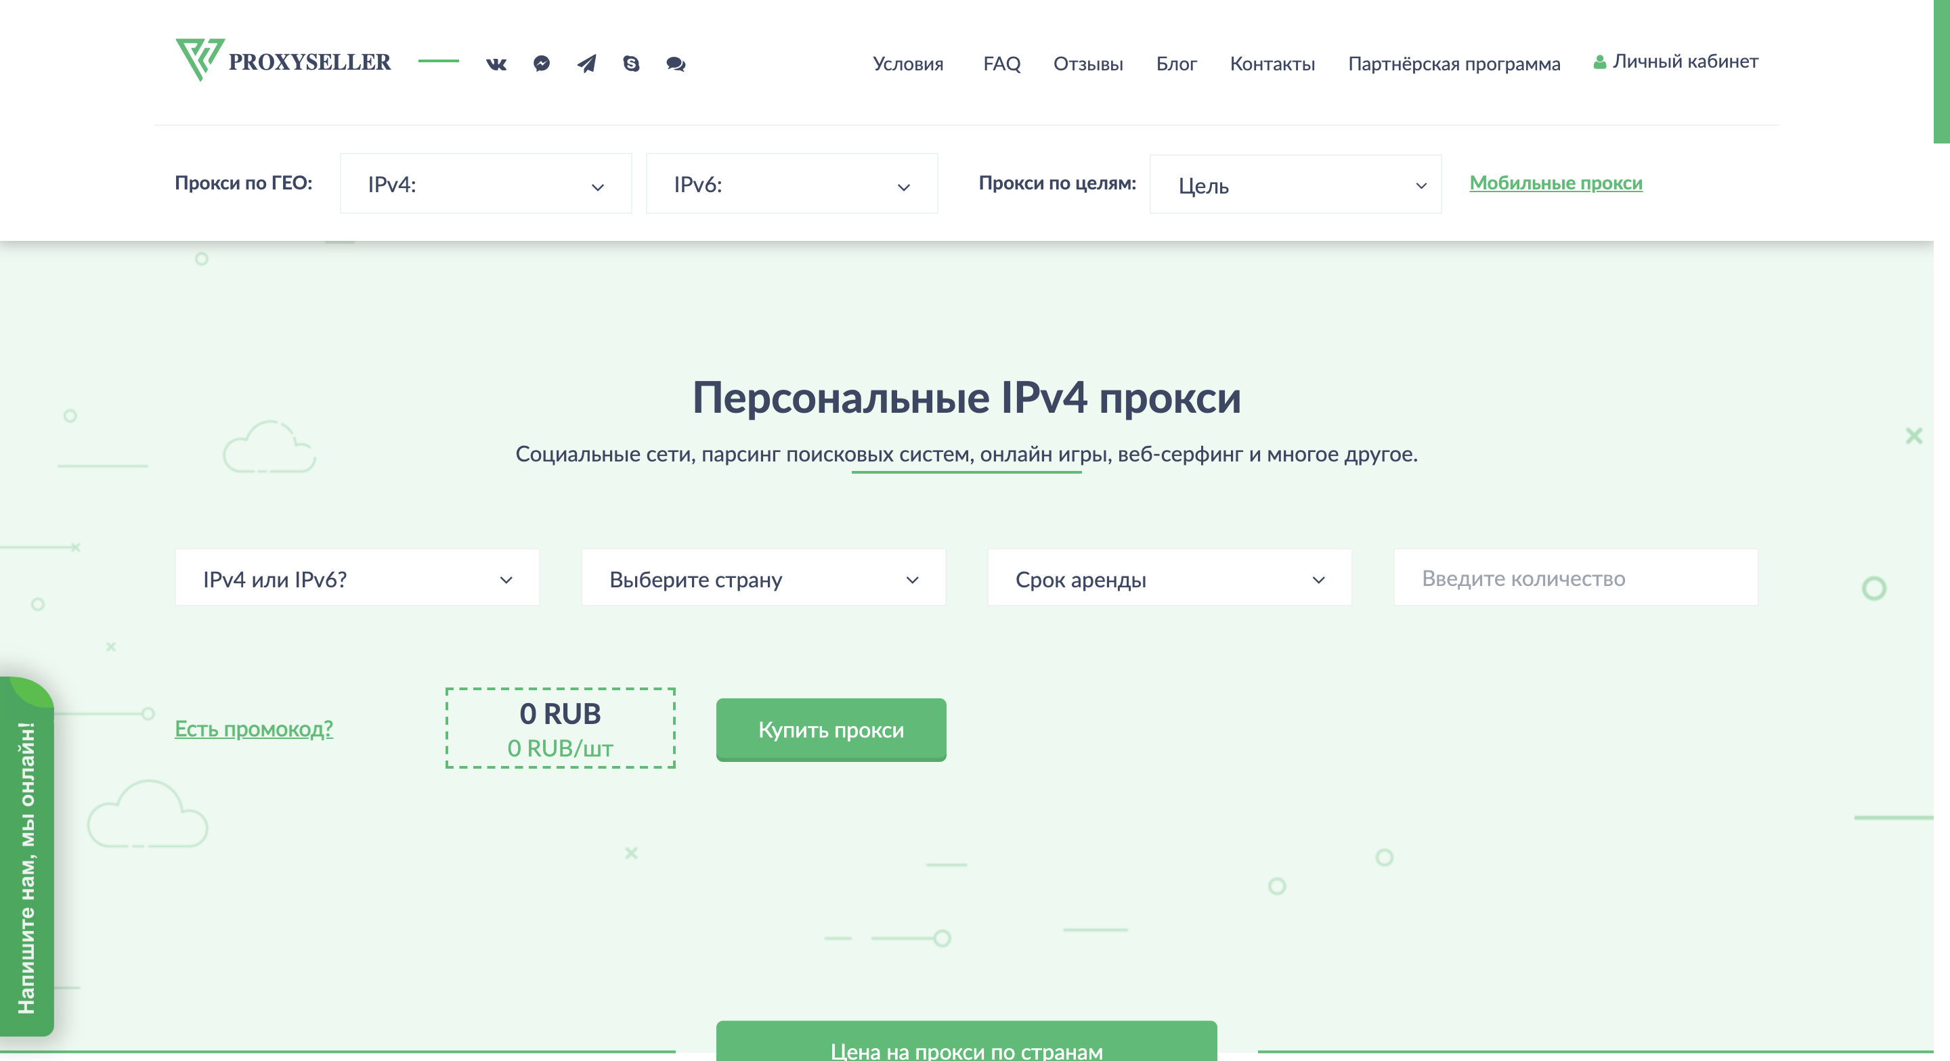Open the Skype contact icon
The image size is (1950, 1061).
tap(631, 64)
